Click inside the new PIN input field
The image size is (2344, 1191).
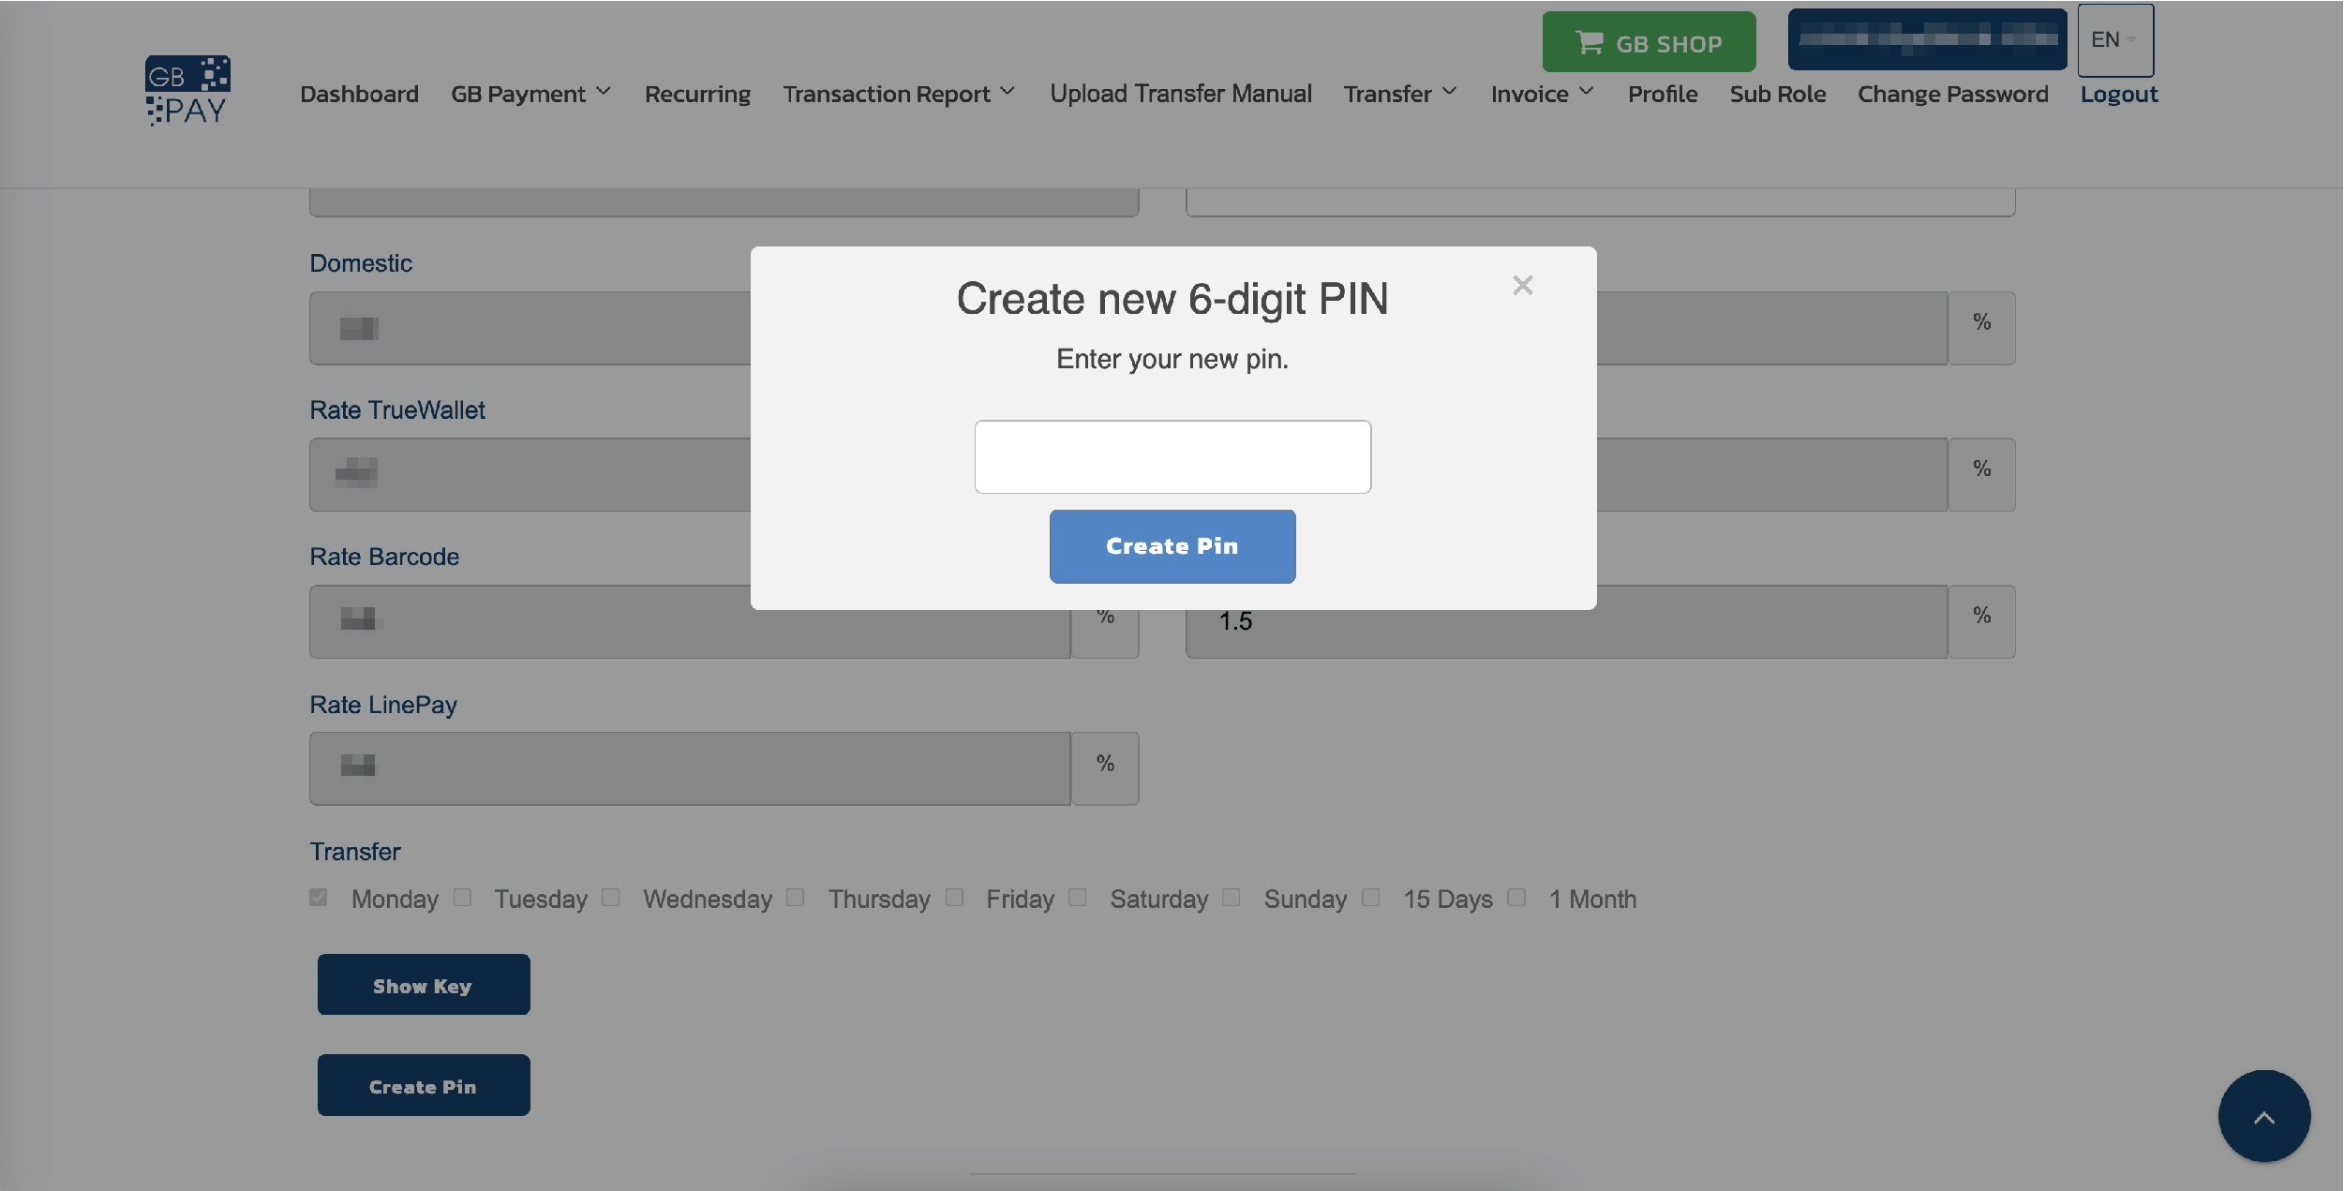[1172, 456]
